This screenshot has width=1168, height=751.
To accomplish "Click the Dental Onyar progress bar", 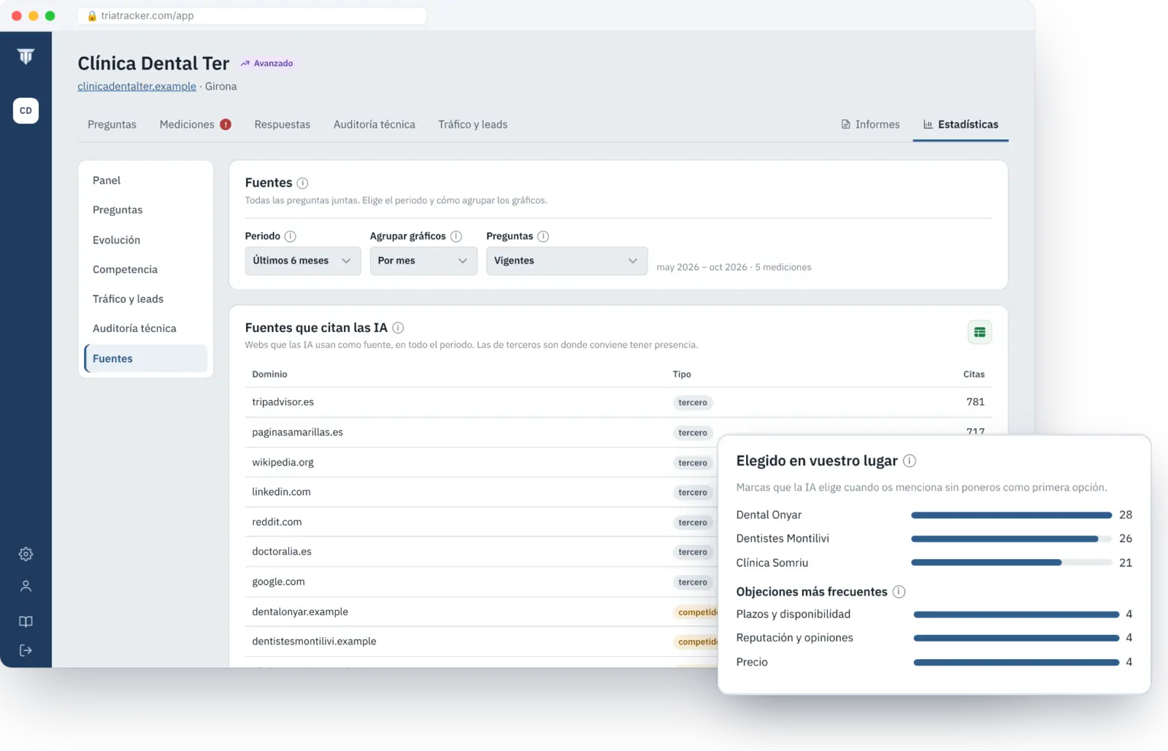I will pos(1011,515).
